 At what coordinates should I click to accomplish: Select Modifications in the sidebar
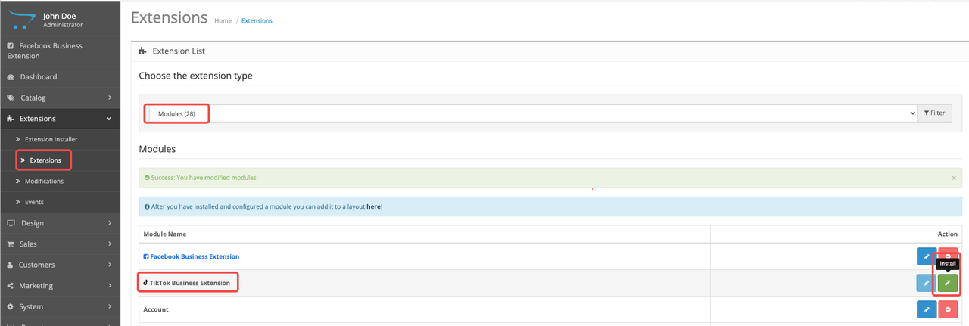(44, 181)
